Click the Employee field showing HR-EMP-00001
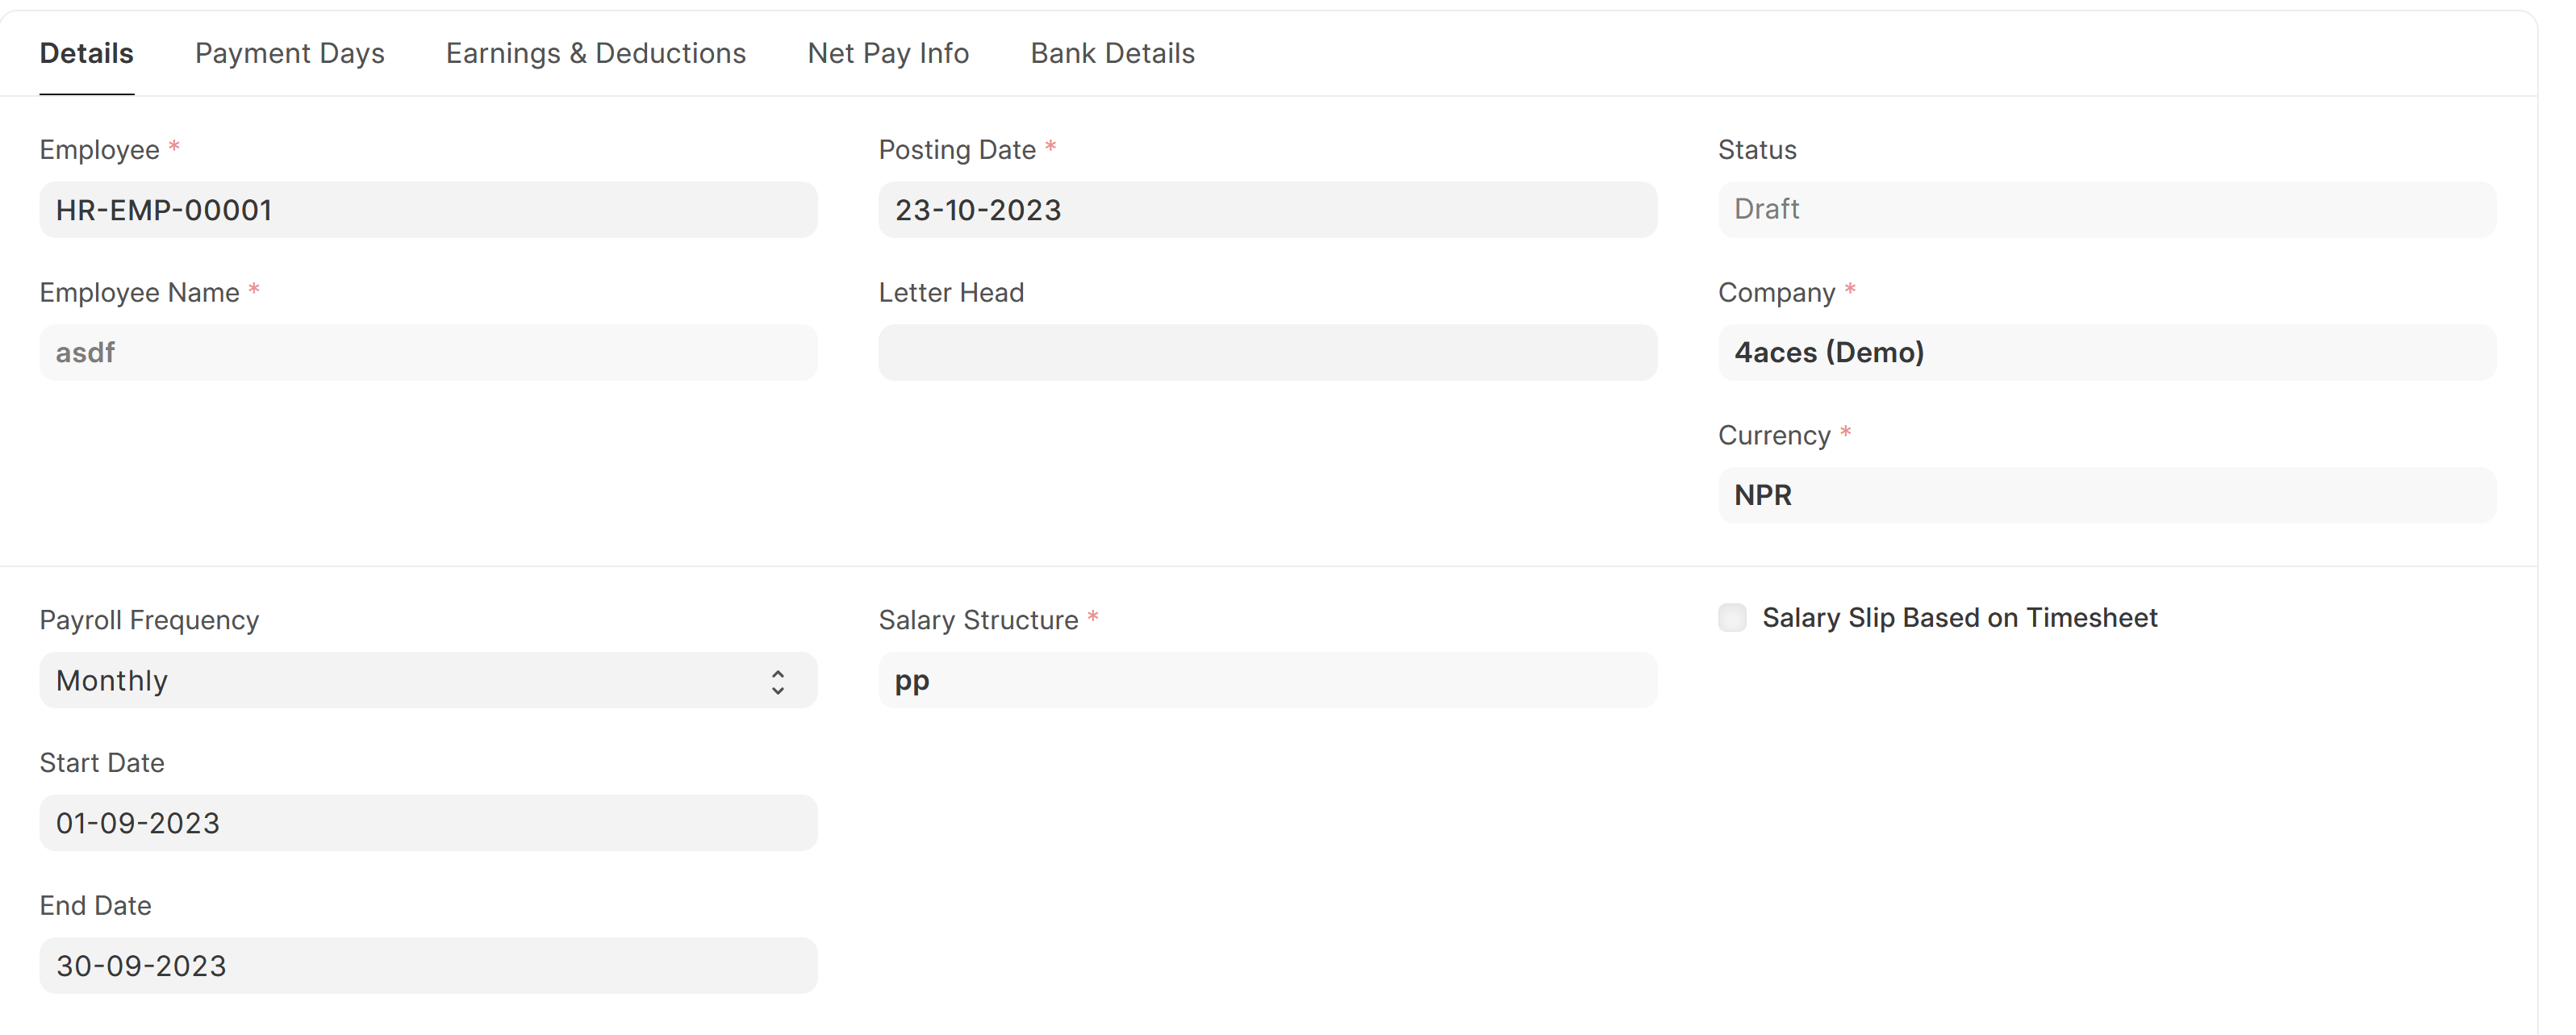The height and width of the screenshot is (1035, 2576). [x=428, y=209]
